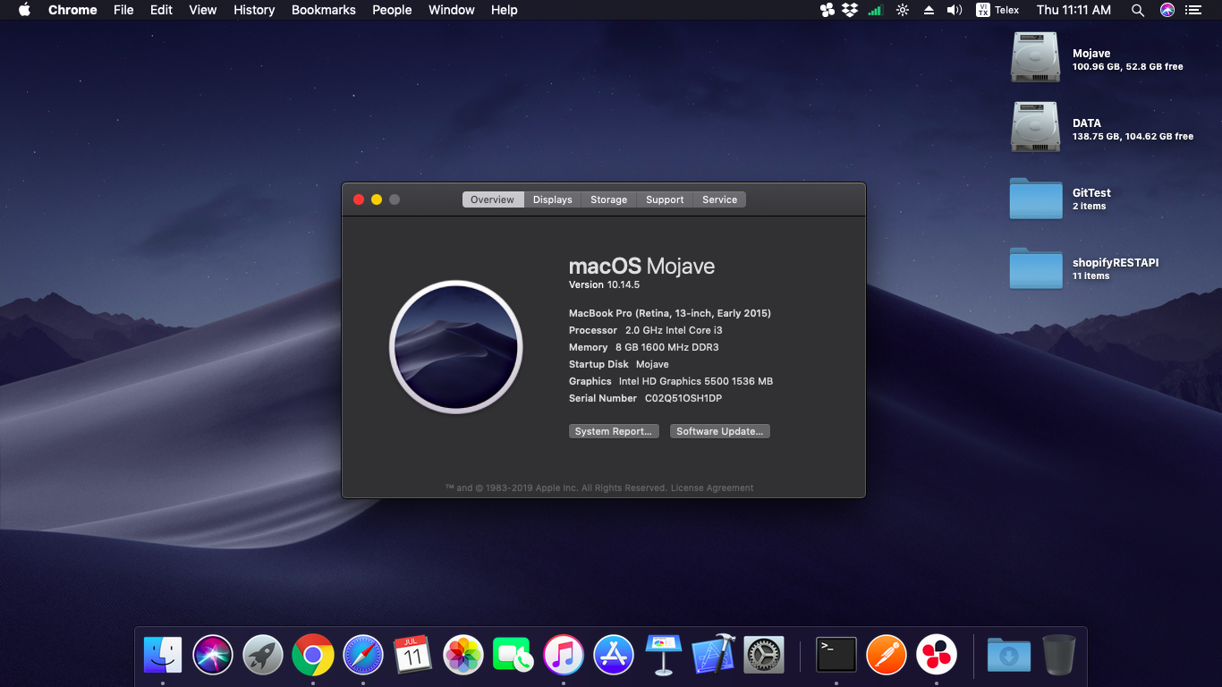Click the System Report button
Screen dimensions: 1222x687
tap(614, 431)
